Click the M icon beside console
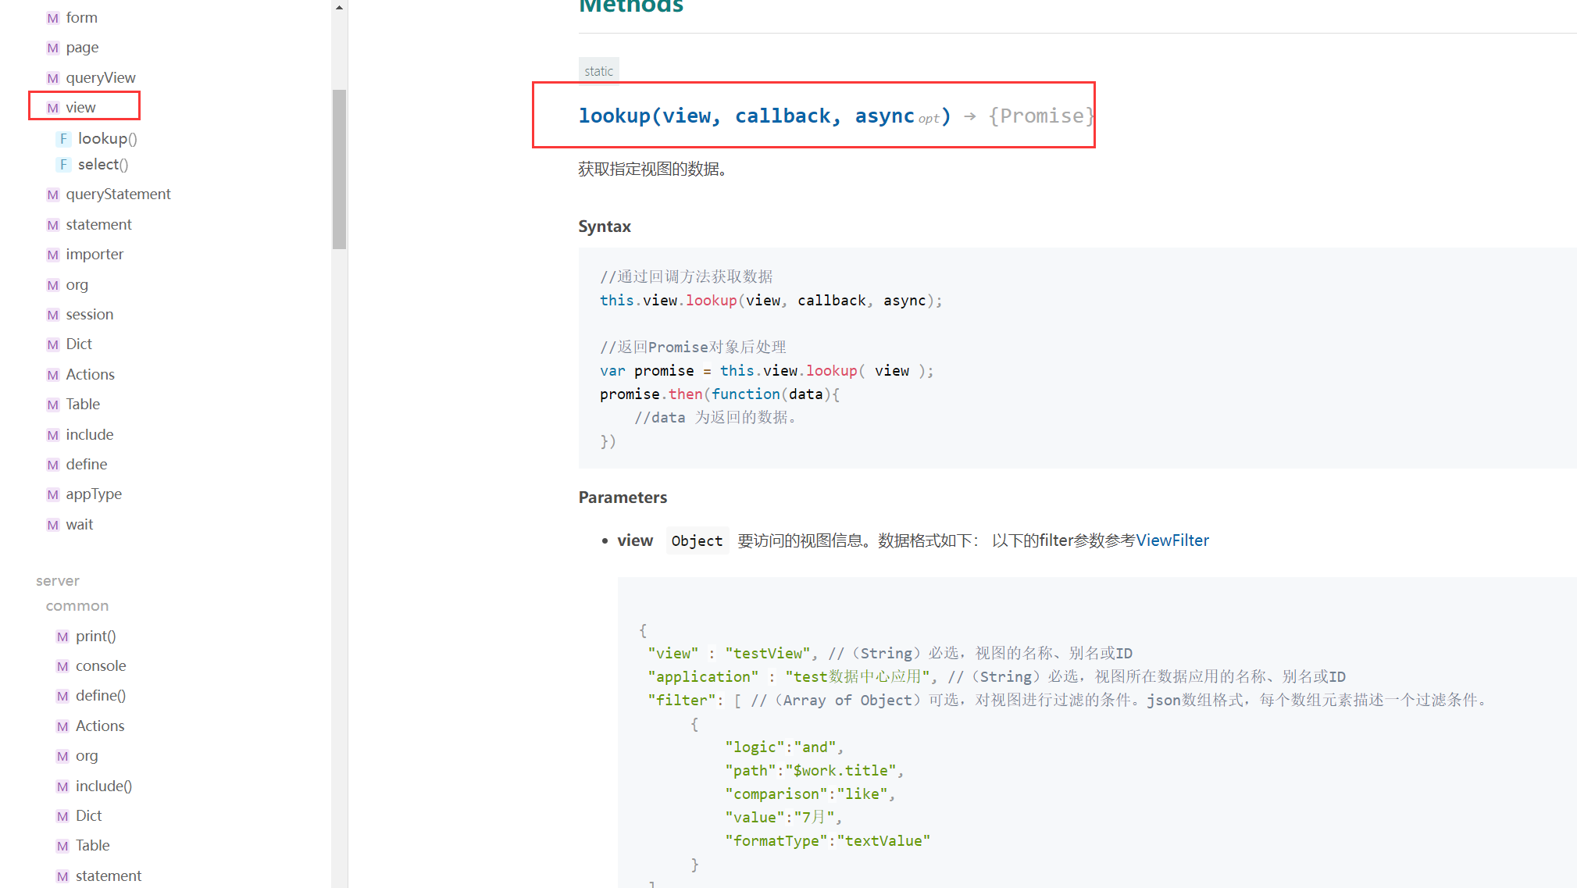This screenshot has height=888, width=1577. tap(62, 666)
